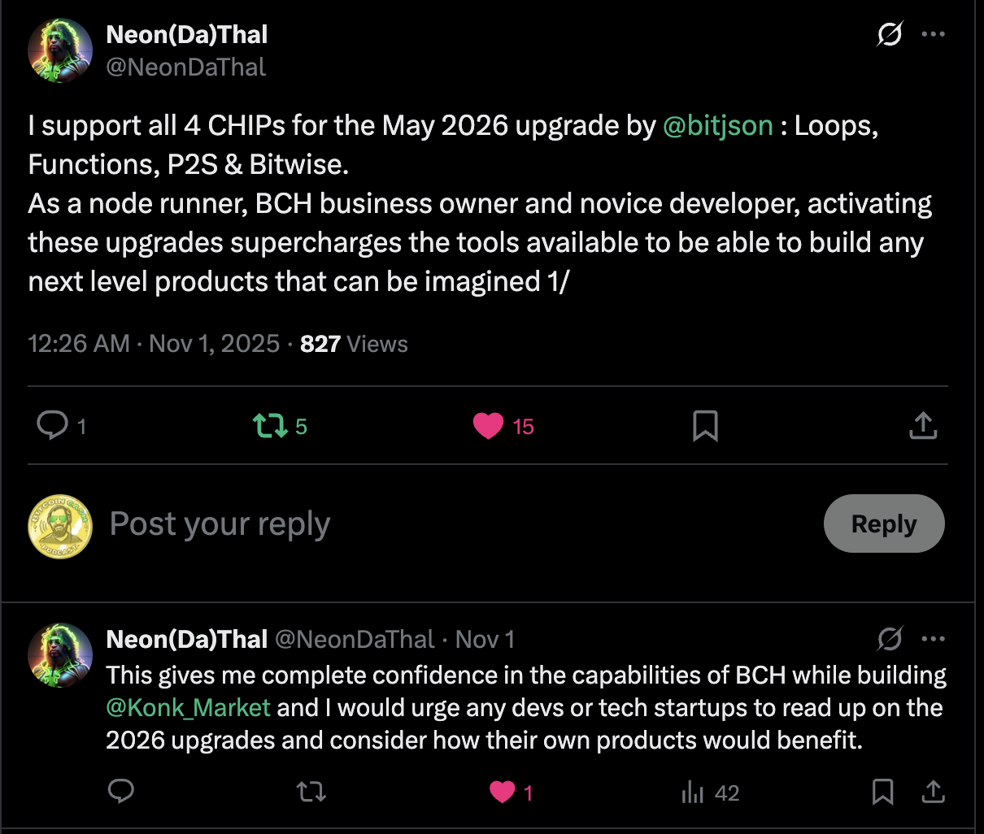Bookmark the thread reply
The image size is (984, 834).
tap(882, 792)
